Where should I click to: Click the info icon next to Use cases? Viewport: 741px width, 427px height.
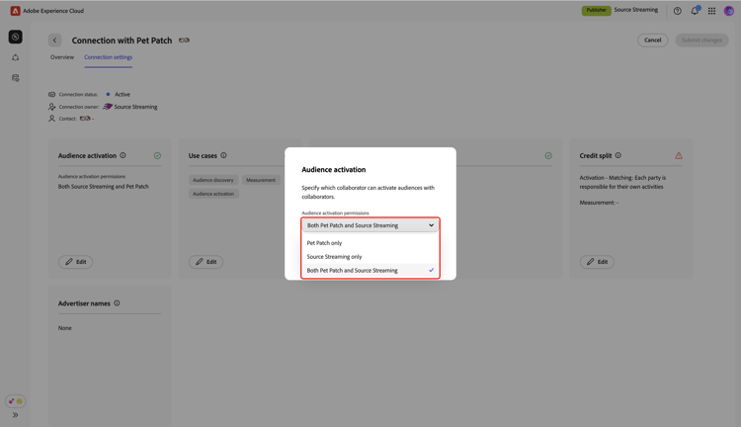point(223,155)
